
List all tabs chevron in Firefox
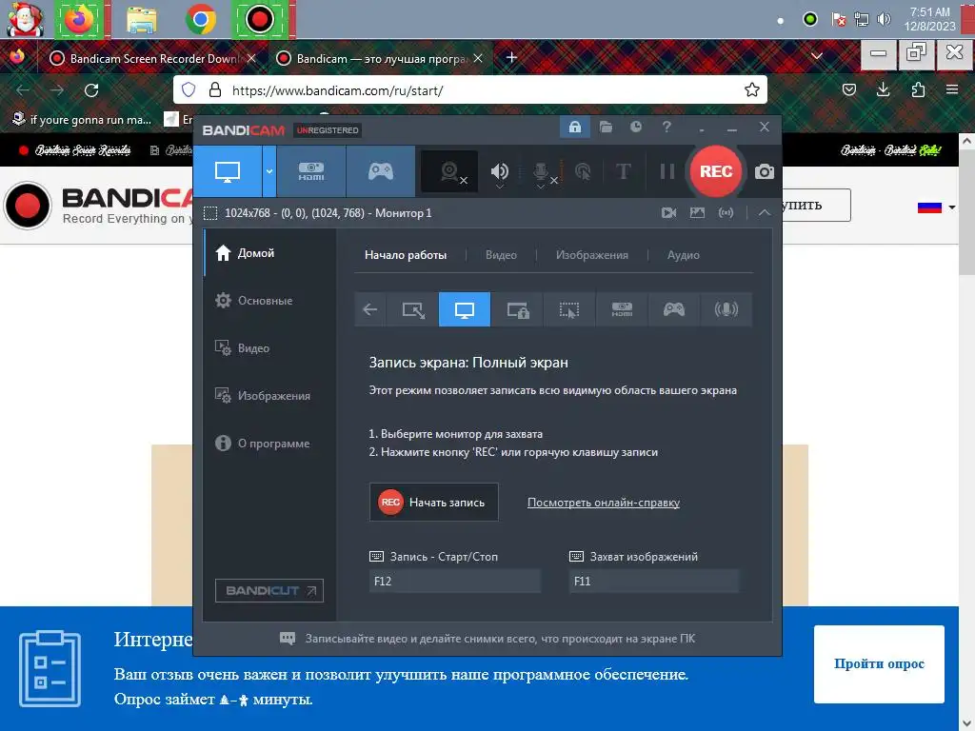point(817,56)
